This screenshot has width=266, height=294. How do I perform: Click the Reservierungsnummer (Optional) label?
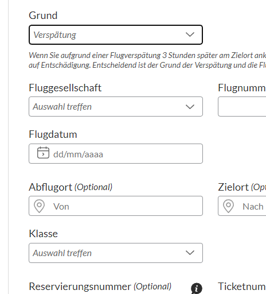100,287
